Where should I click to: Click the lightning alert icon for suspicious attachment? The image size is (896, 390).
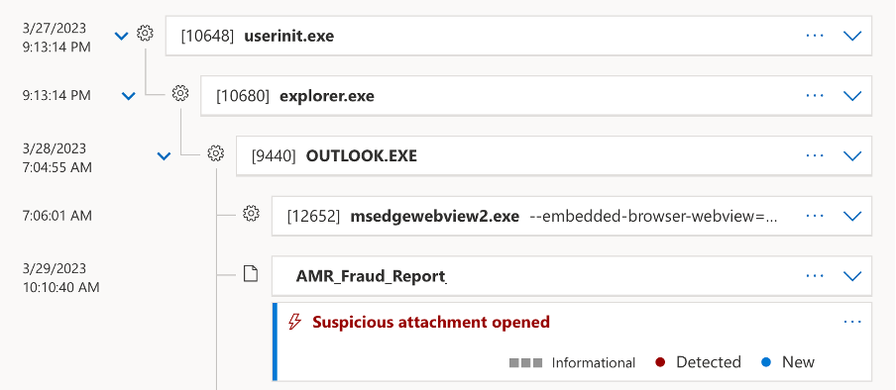pyautogui.click(x=294, y=322)
